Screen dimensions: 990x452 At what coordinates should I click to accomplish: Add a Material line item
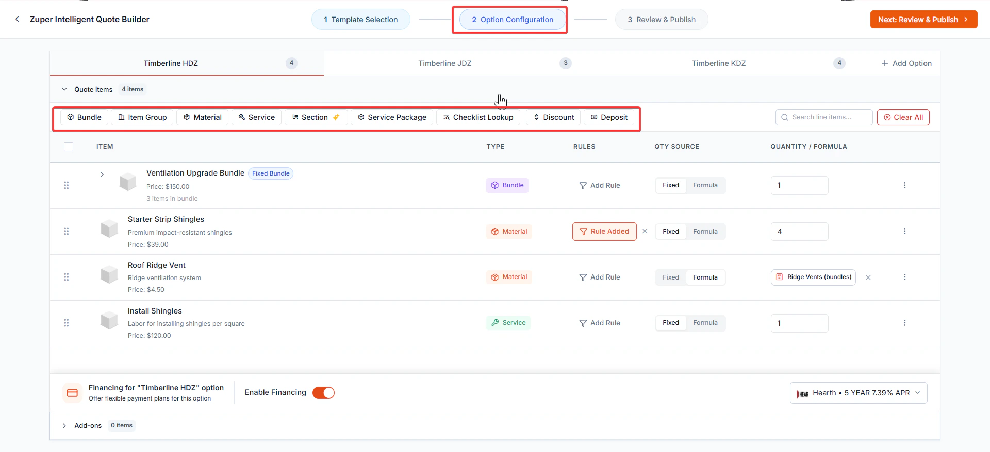click(203, 117)
